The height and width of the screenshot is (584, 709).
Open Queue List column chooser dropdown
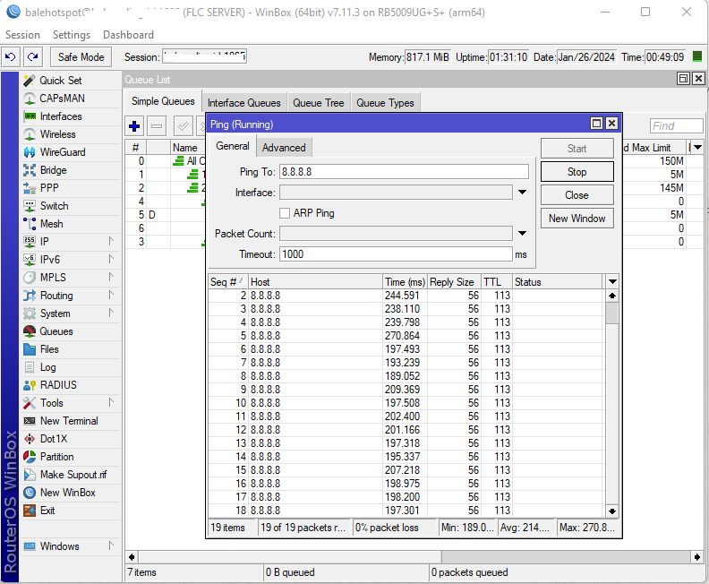[697, 147]
